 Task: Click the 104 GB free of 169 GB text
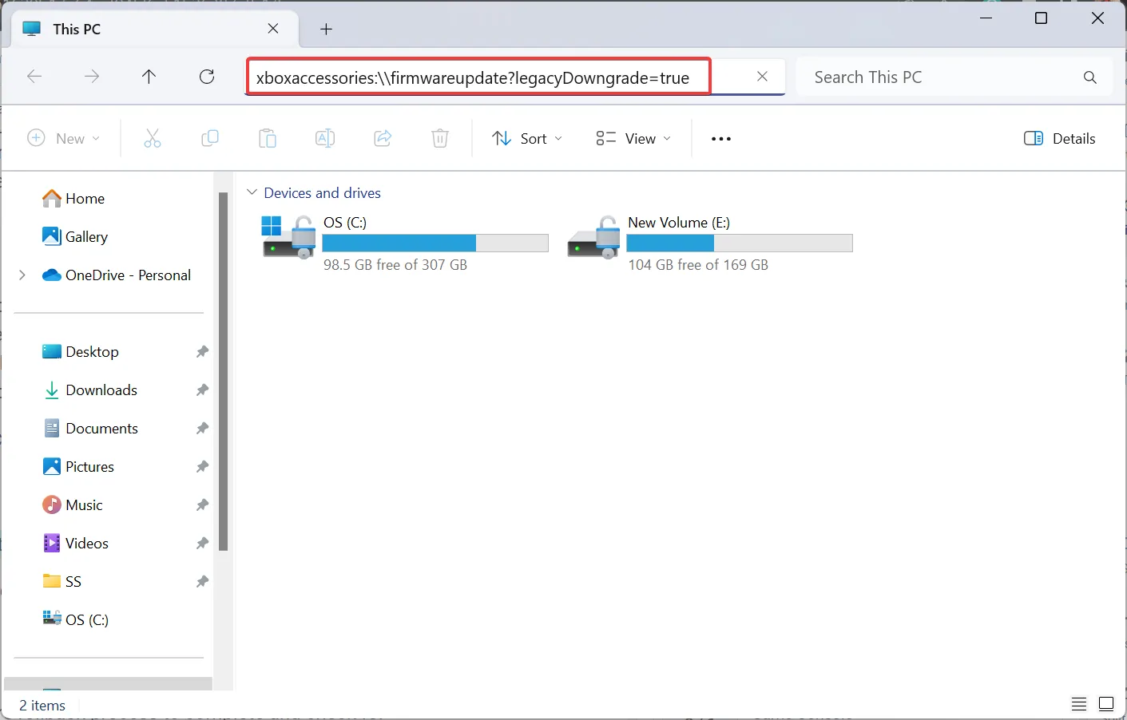point(698,265)
